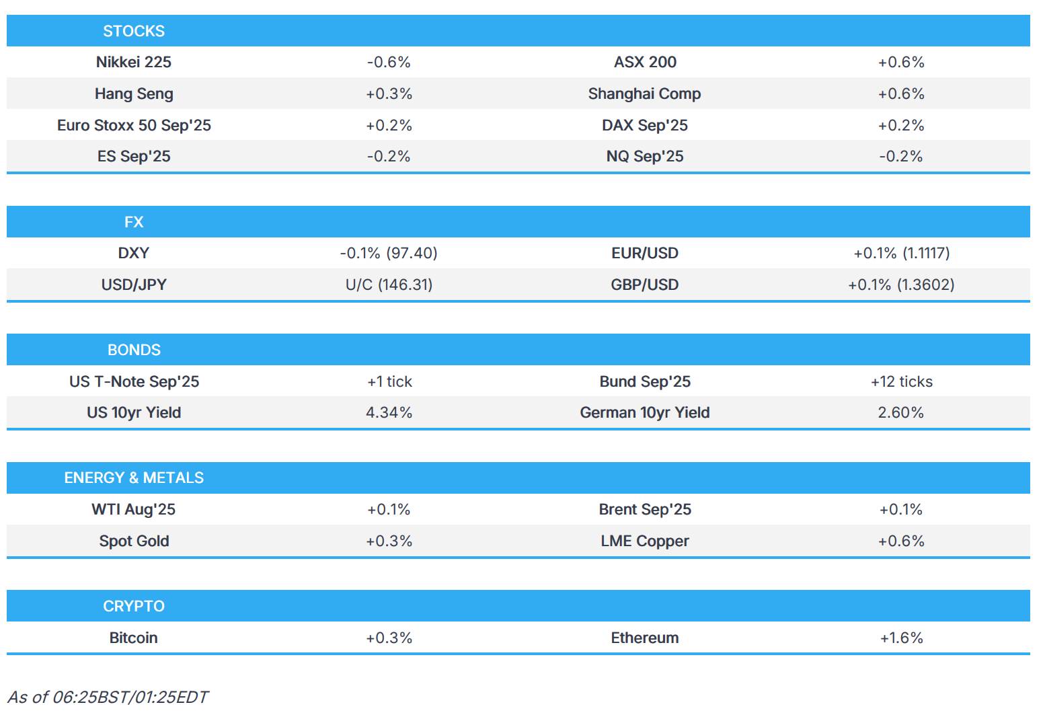
Task: Select Euro Stoxx 50 Sep'25 label
Action: 134,125
